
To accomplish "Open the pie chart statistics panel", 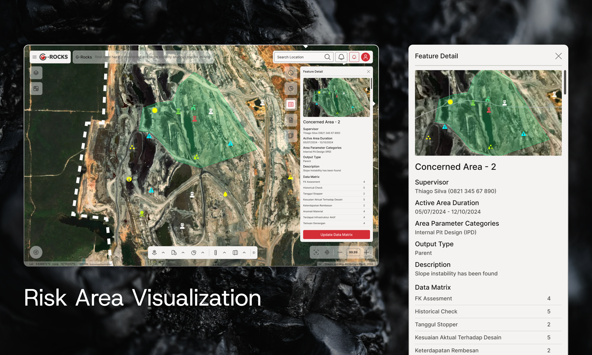I will pos(291,89).
